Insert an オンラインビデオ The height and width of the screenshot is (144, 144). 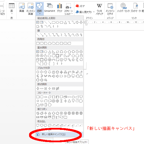coord(110,9)
